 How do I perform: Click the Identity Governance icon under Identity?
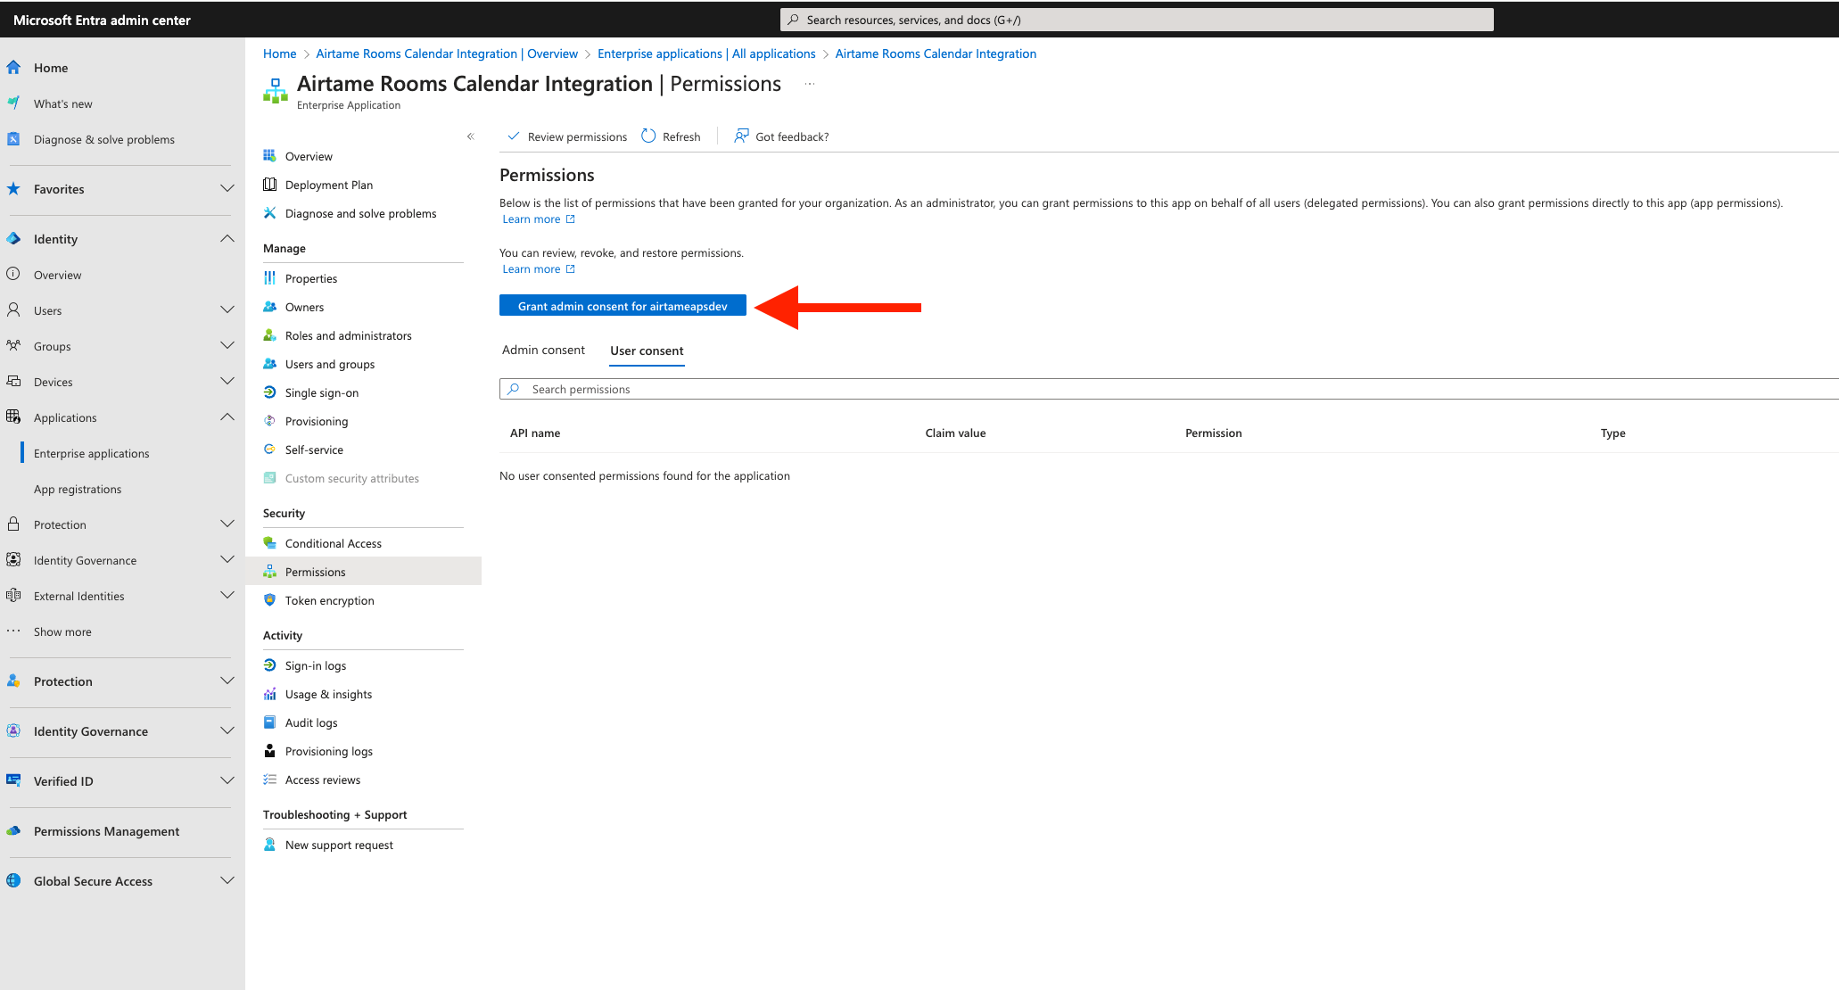(x=13, y=560)
